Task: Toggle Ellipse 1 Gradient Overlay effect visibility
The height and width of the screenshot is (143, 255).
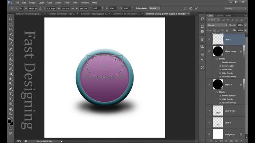Action: click(x=220, y=103)
